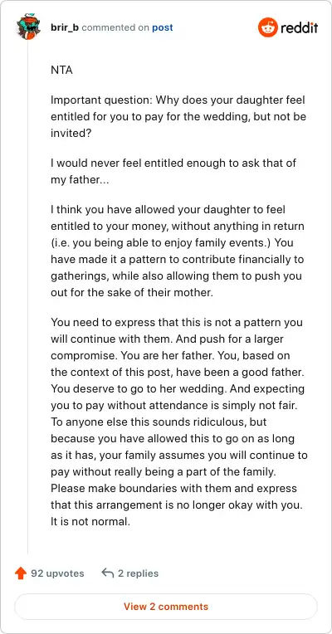
Task: Click the "92 upvotes" label
Action: [57, 573]
